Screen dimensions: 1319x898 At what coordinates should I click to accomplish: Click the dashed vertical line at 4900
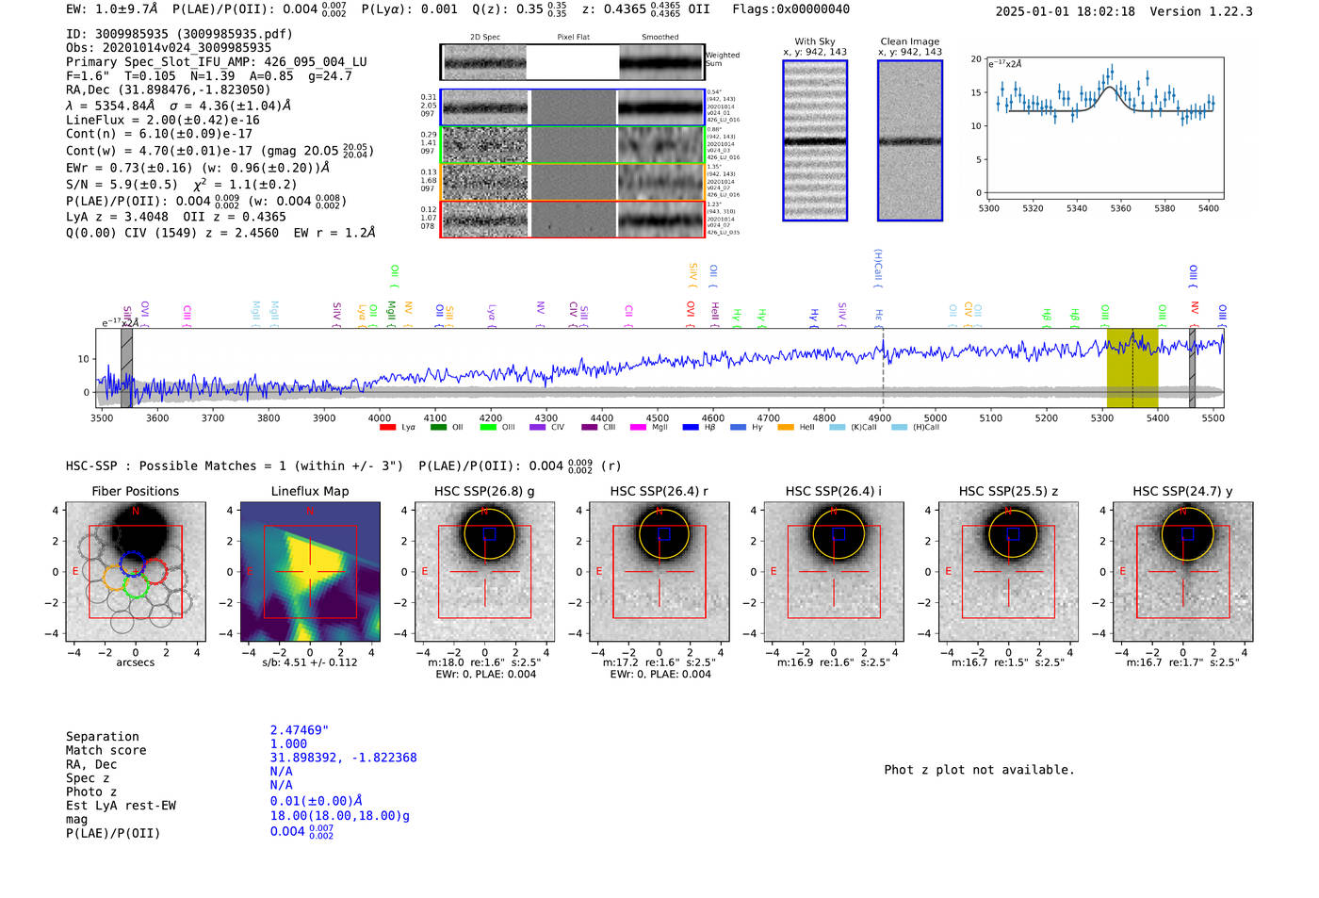coord(883,368)
